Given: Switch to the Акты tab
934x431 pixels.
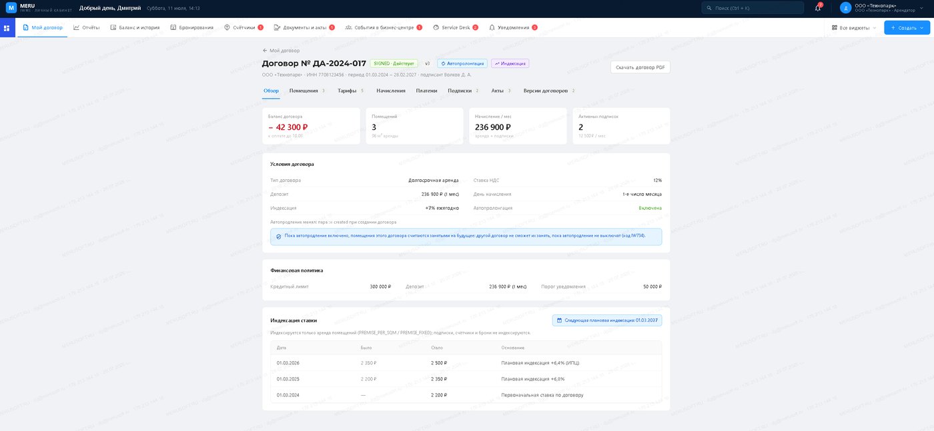Looking at the screenshot, I should pyautogui.click(x=501, y=90).
